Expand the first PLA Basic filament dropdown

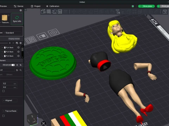click(2, 48)
